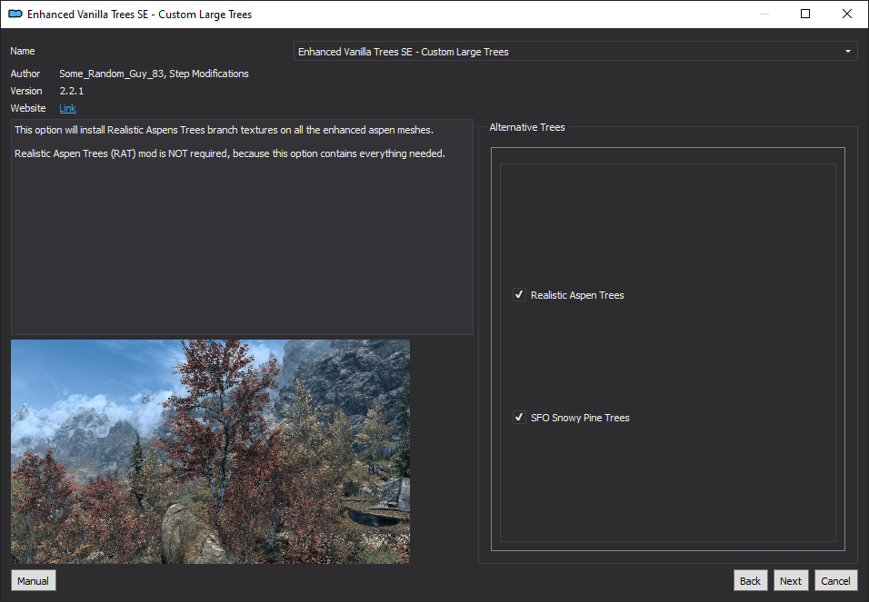
Task: Click Next to continue installation
Action: tap(791, 580)
